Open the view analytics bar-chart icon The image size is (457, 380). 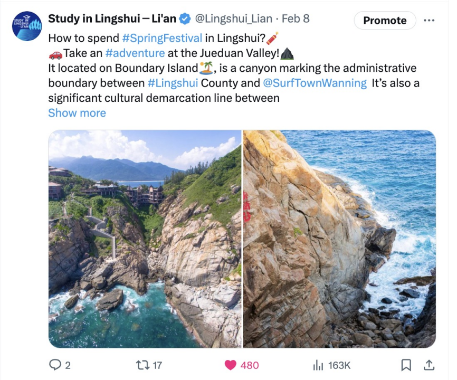[318, 365]
